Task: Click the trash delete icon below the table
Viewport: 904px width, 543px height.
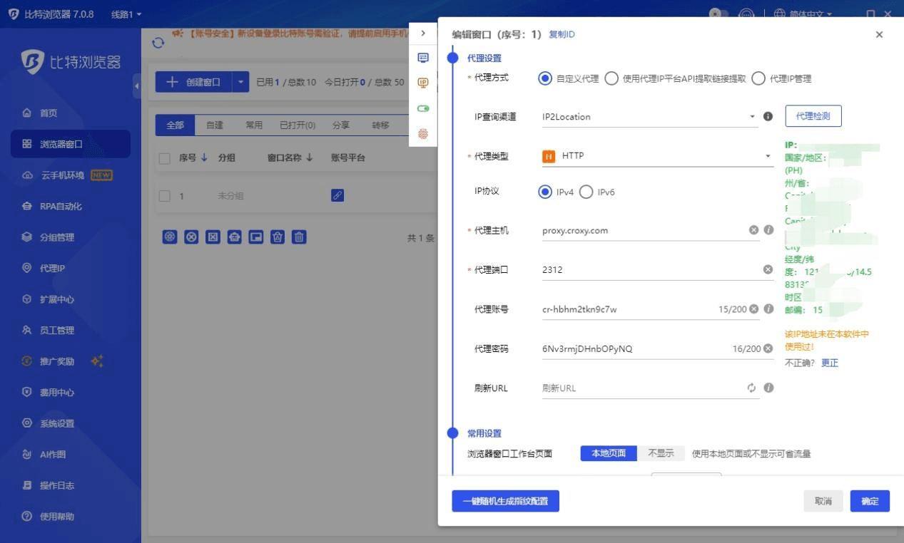Action: click(300, 237)
